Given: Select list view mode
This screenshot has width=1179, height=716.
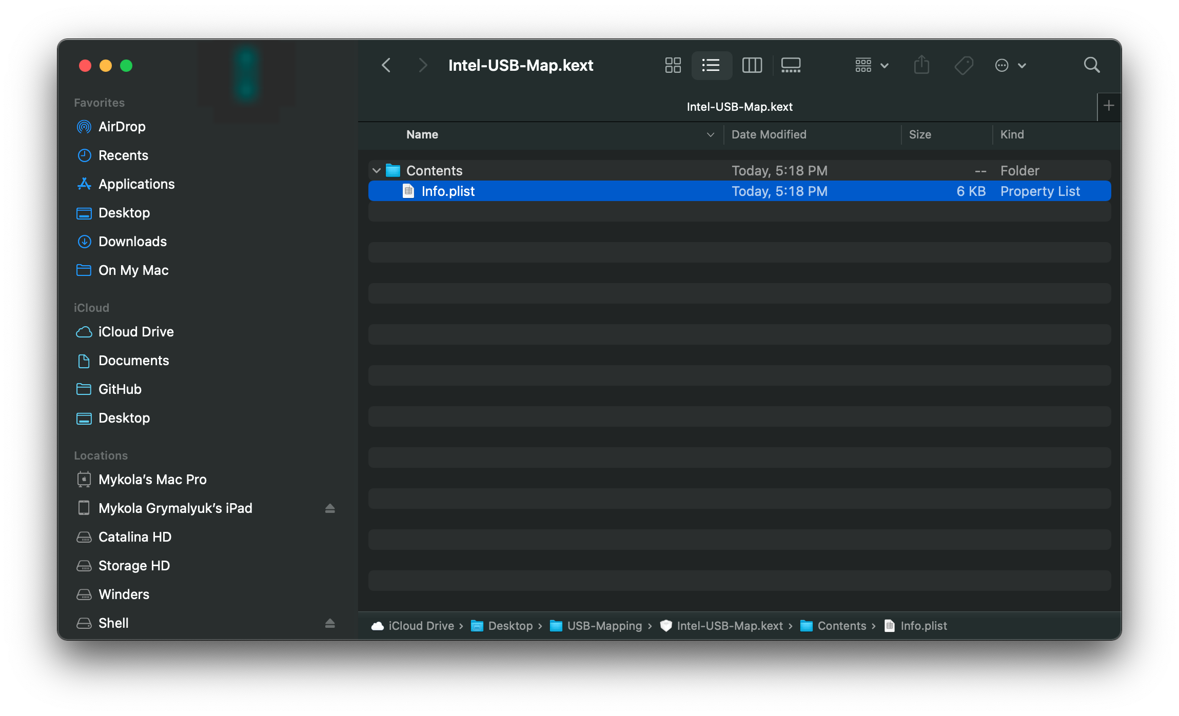Looking at the screenshot, I should coord(711,65).
